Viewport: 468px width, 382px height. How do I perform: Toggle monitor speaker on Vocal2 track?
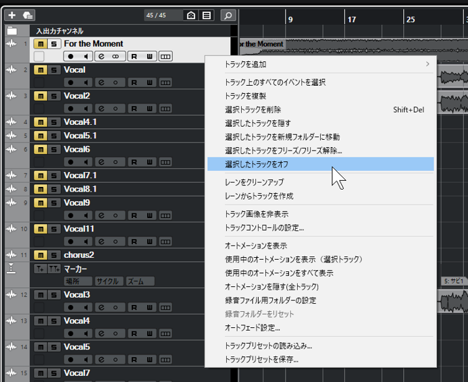point(86,109)
